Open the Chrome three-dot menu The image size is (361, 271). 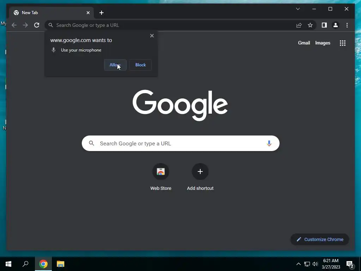[347, 25]
